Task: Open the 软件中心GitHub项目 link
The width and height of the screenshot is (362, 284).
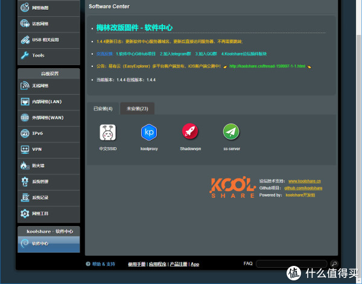Action: point(136,54)
